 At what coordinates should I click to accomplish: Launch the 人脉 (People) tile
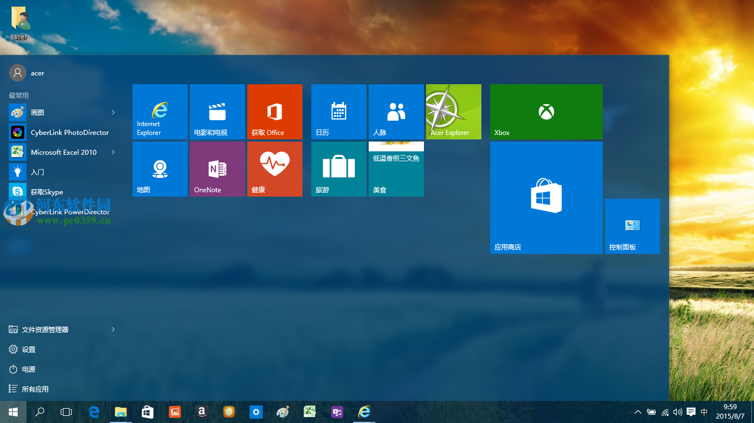pos(396,112)
